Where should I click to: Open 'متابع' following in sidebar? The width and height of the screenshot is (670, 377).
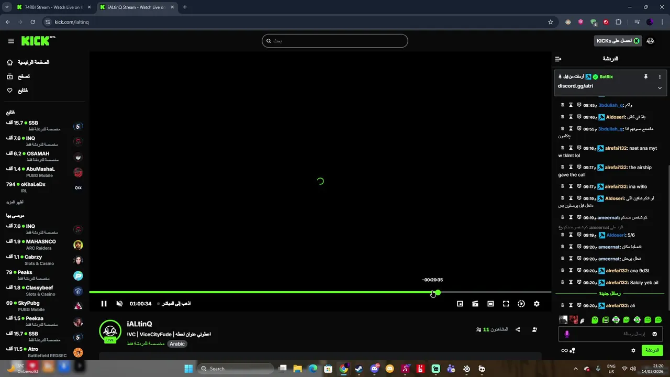coord(17,91)
